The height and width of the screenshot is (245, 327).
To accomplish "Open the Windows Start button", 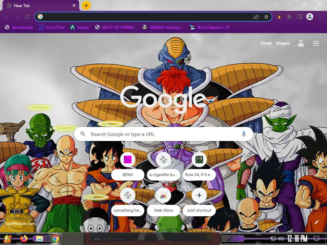I will coord(7,239).
